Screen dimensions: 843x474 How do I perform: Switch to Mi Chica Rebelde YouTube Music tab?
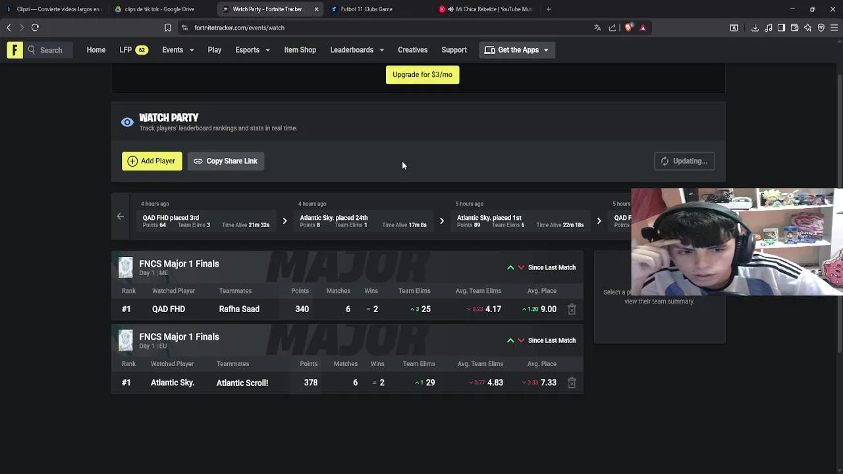point(487,9)
